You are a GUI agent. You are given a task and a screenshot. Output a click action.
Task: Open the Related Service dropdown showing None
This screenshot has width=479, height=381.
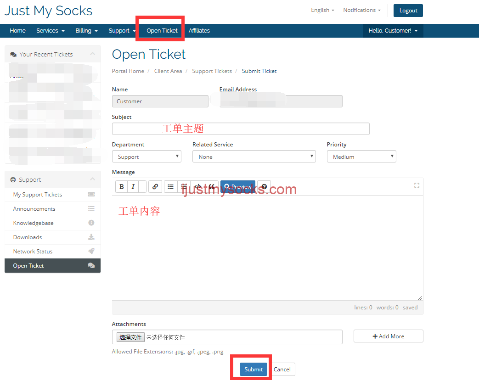(x=254, y=157)
